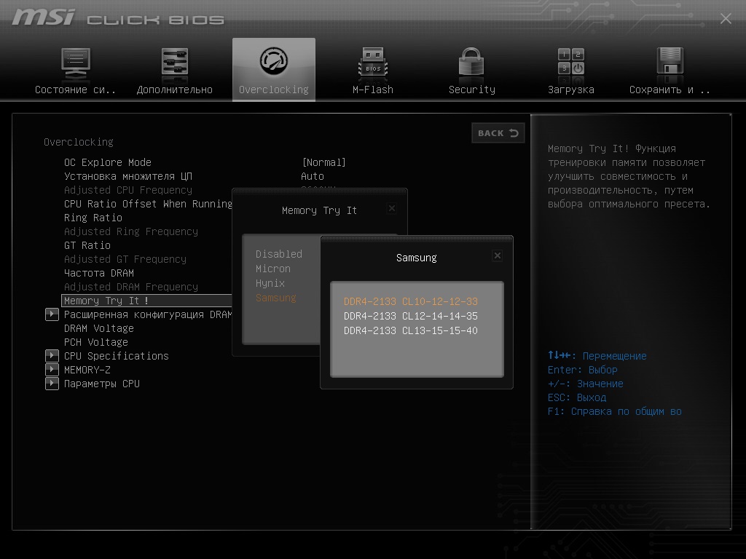The image size is (746, 559).
Task: Click the Save floppy disk icon
Action: coord(670,60)
